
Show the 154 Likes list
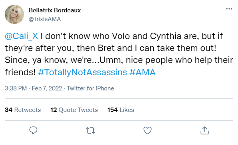[x=121, y=110]
